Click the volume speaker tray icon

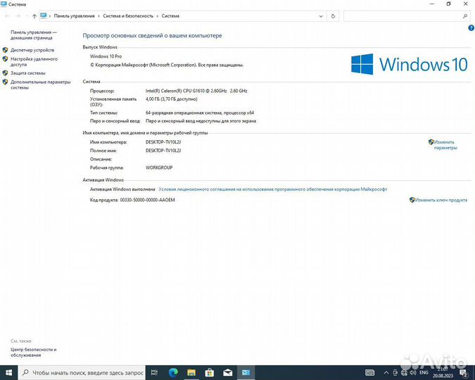click(413, 373)
